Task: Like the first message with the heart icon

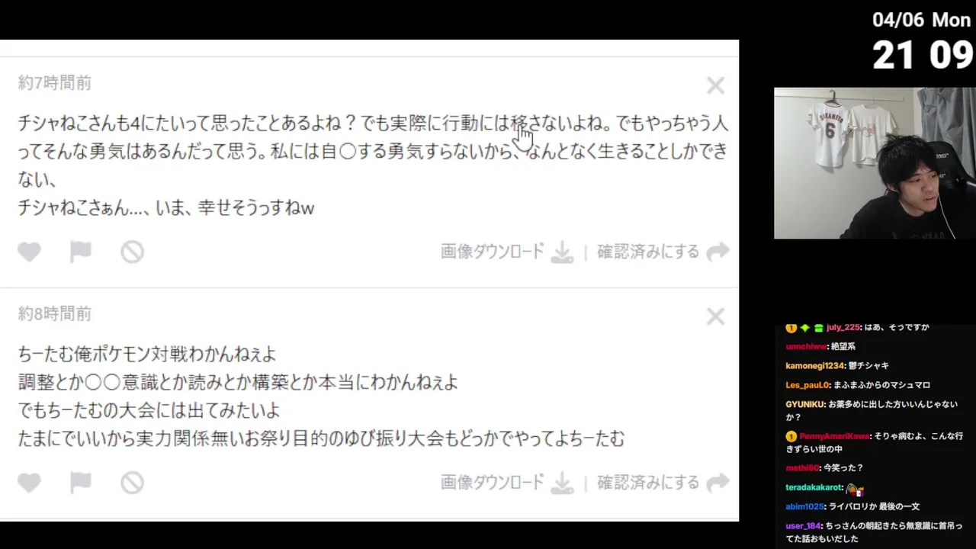Action: coord(29,252)
